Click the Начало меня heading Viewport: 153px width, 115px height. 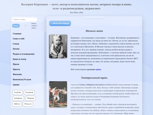click(x=94, y=31)
